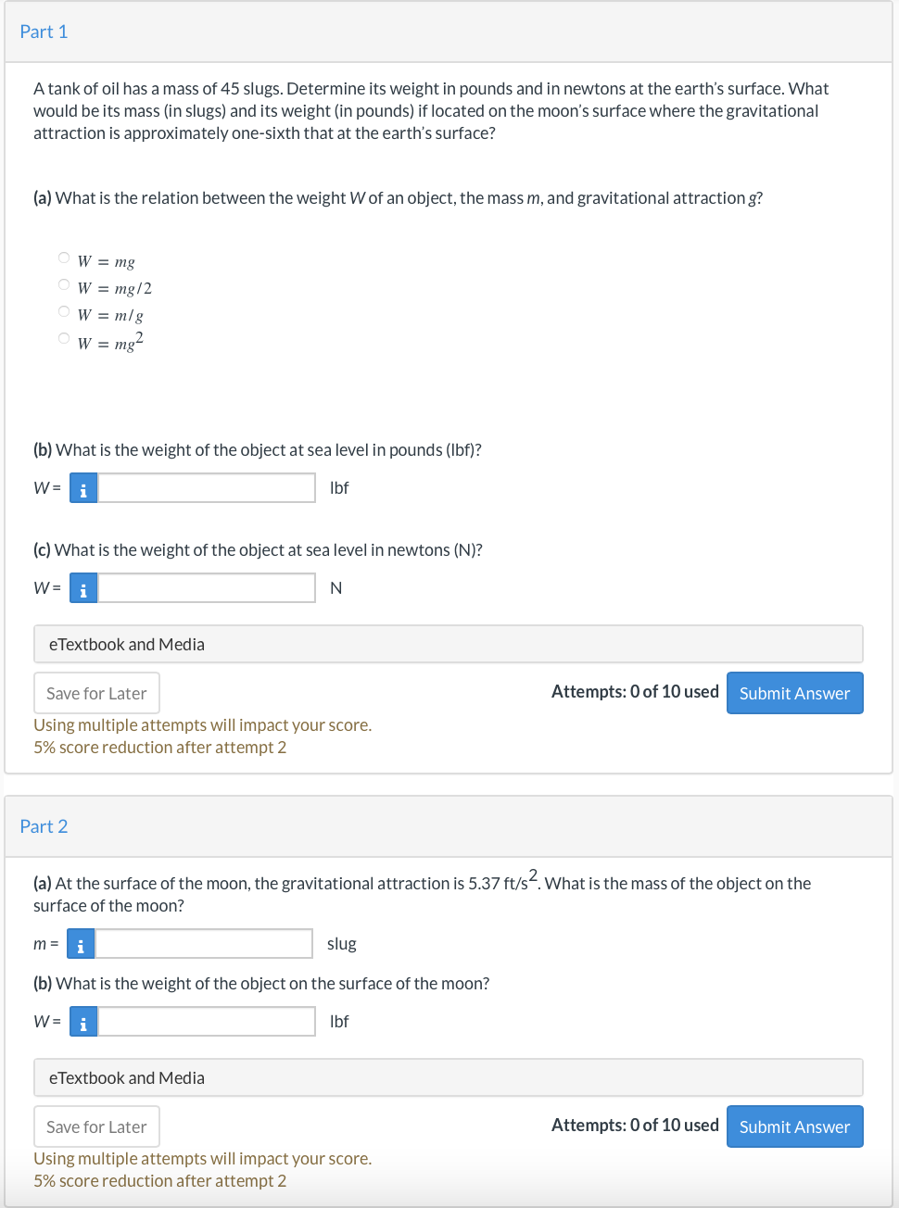
Task: Focus the weight in newtons input
Action: [207, 588]
